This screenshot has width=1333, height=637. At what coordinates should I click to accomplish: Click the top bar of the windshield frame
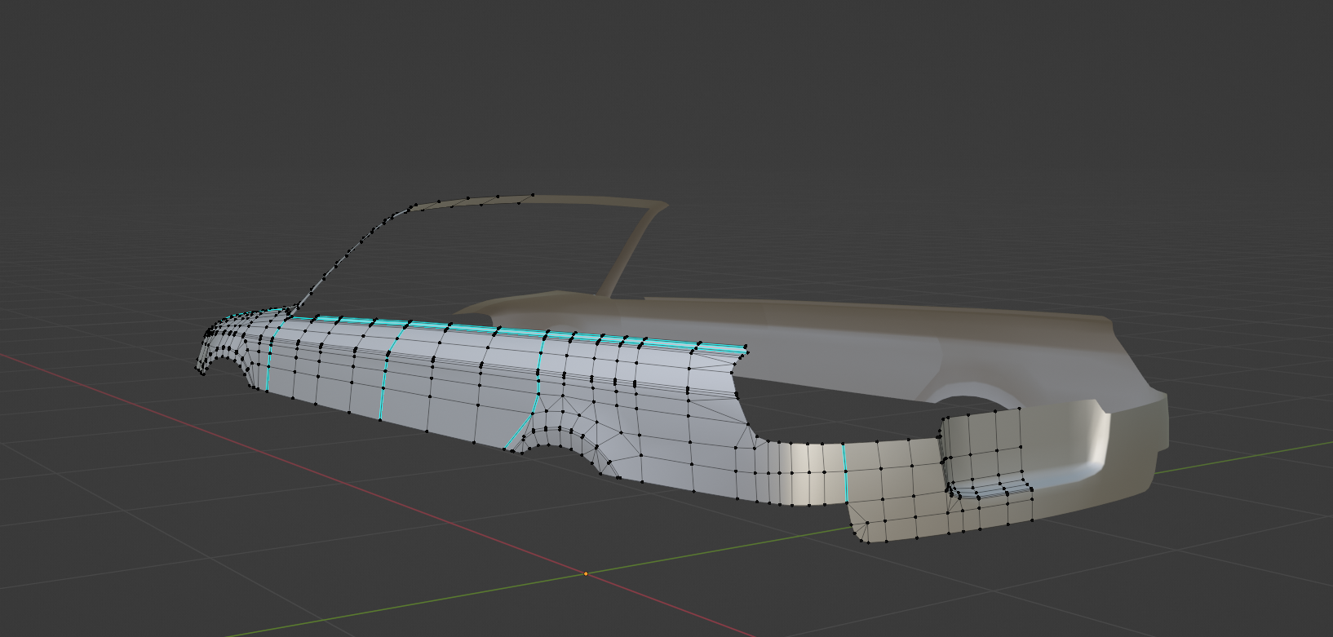coord(538,201)
